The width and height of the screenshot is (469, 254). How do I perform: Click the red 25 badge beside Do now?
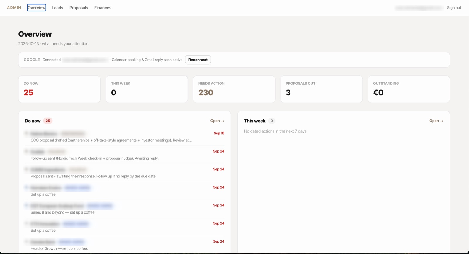(x=48, y=121)
